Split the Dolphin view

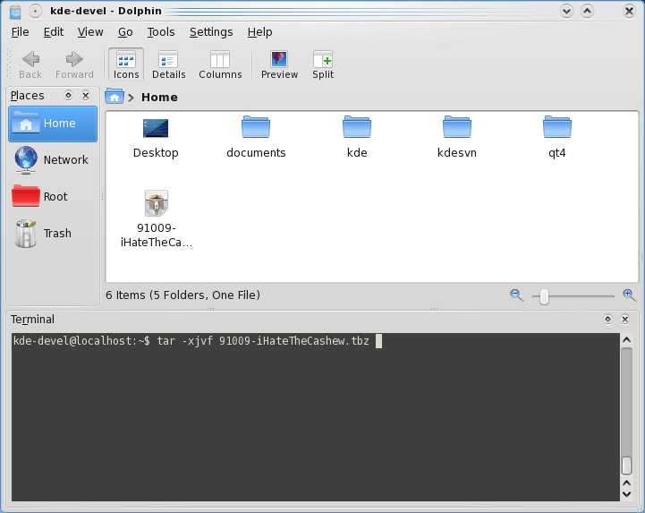tap(323, 64)
